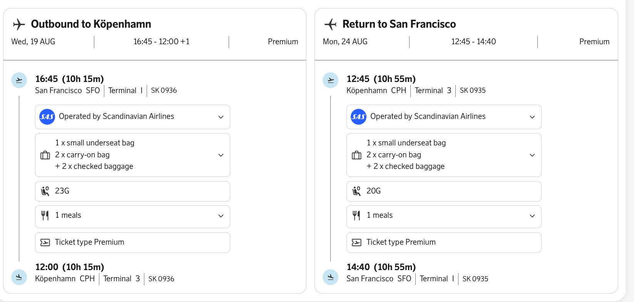Click Terminal I at outbound departure
Viewport: 634px width, 302px height.
125,90
